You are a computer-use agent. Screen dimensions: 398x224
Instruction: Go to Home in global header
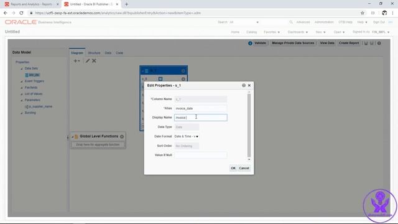coord(235,32)
